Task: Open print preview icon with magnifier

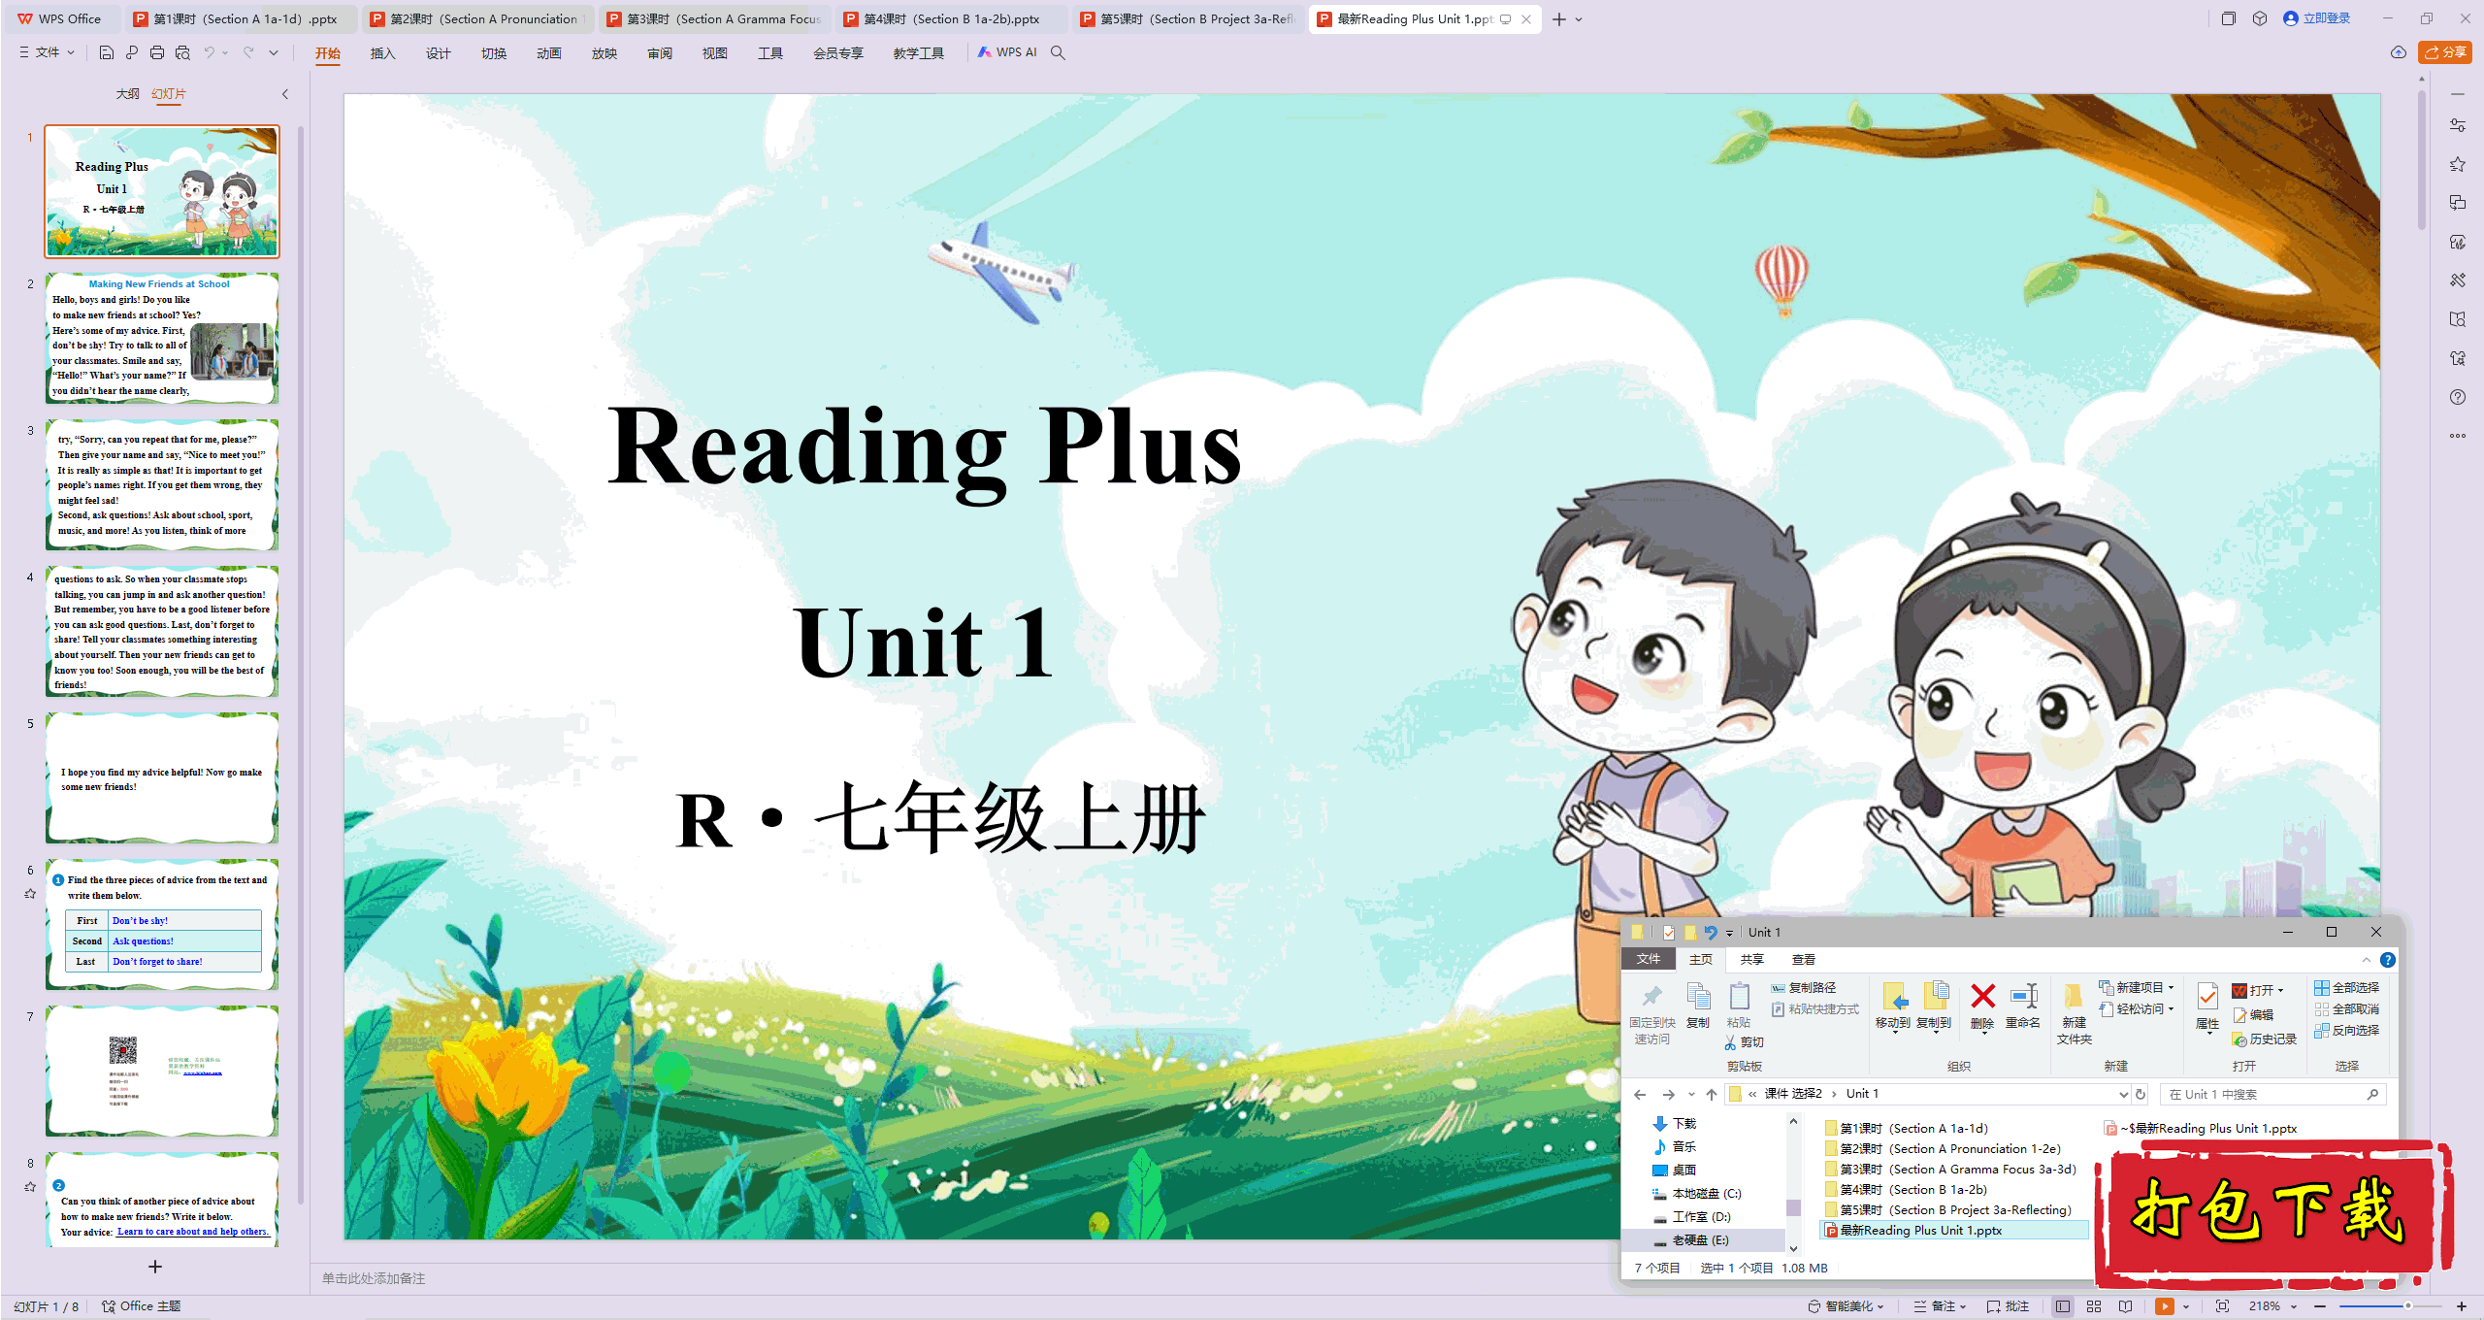Action: 182,52
